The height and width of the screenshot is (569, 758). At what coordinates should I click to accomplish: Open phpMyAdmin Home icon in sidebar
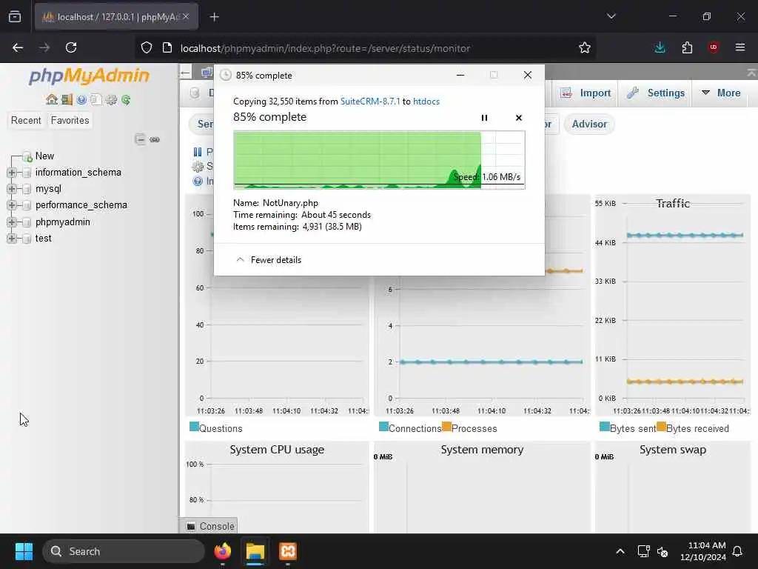[52, 100]
